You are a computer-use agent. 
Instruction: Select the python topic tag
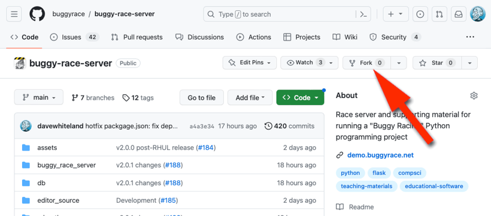[x=350, y=173]
